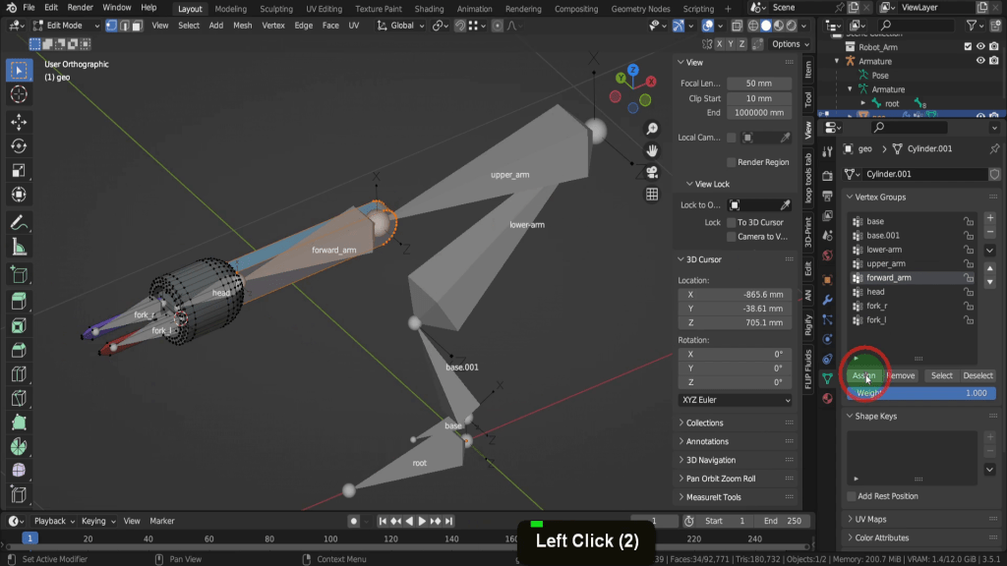Expand the Collections panel
Screen dimensions: 1007x566
coord(704,423)
